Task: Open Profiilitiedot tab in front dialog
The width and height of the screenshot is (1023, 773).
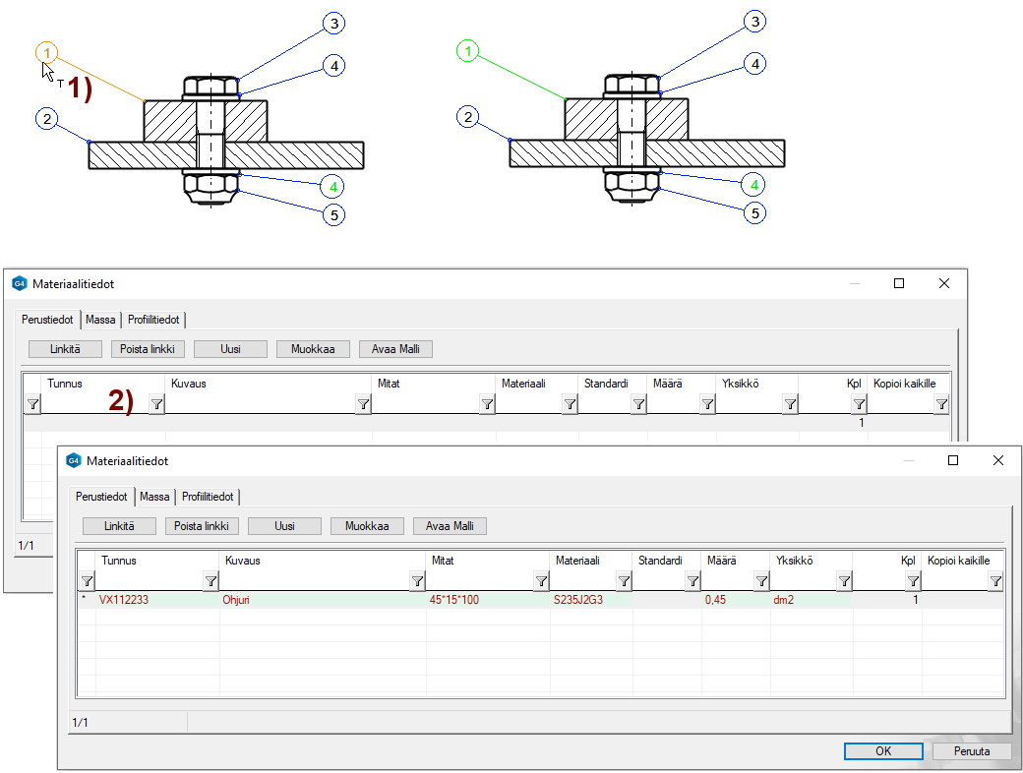Action: [210, 497]
